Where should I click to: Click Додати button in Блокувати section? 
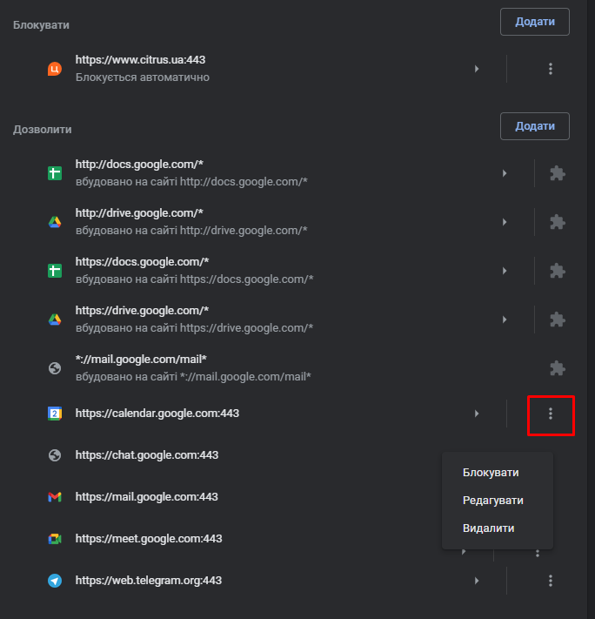click(x=535, y=22)
